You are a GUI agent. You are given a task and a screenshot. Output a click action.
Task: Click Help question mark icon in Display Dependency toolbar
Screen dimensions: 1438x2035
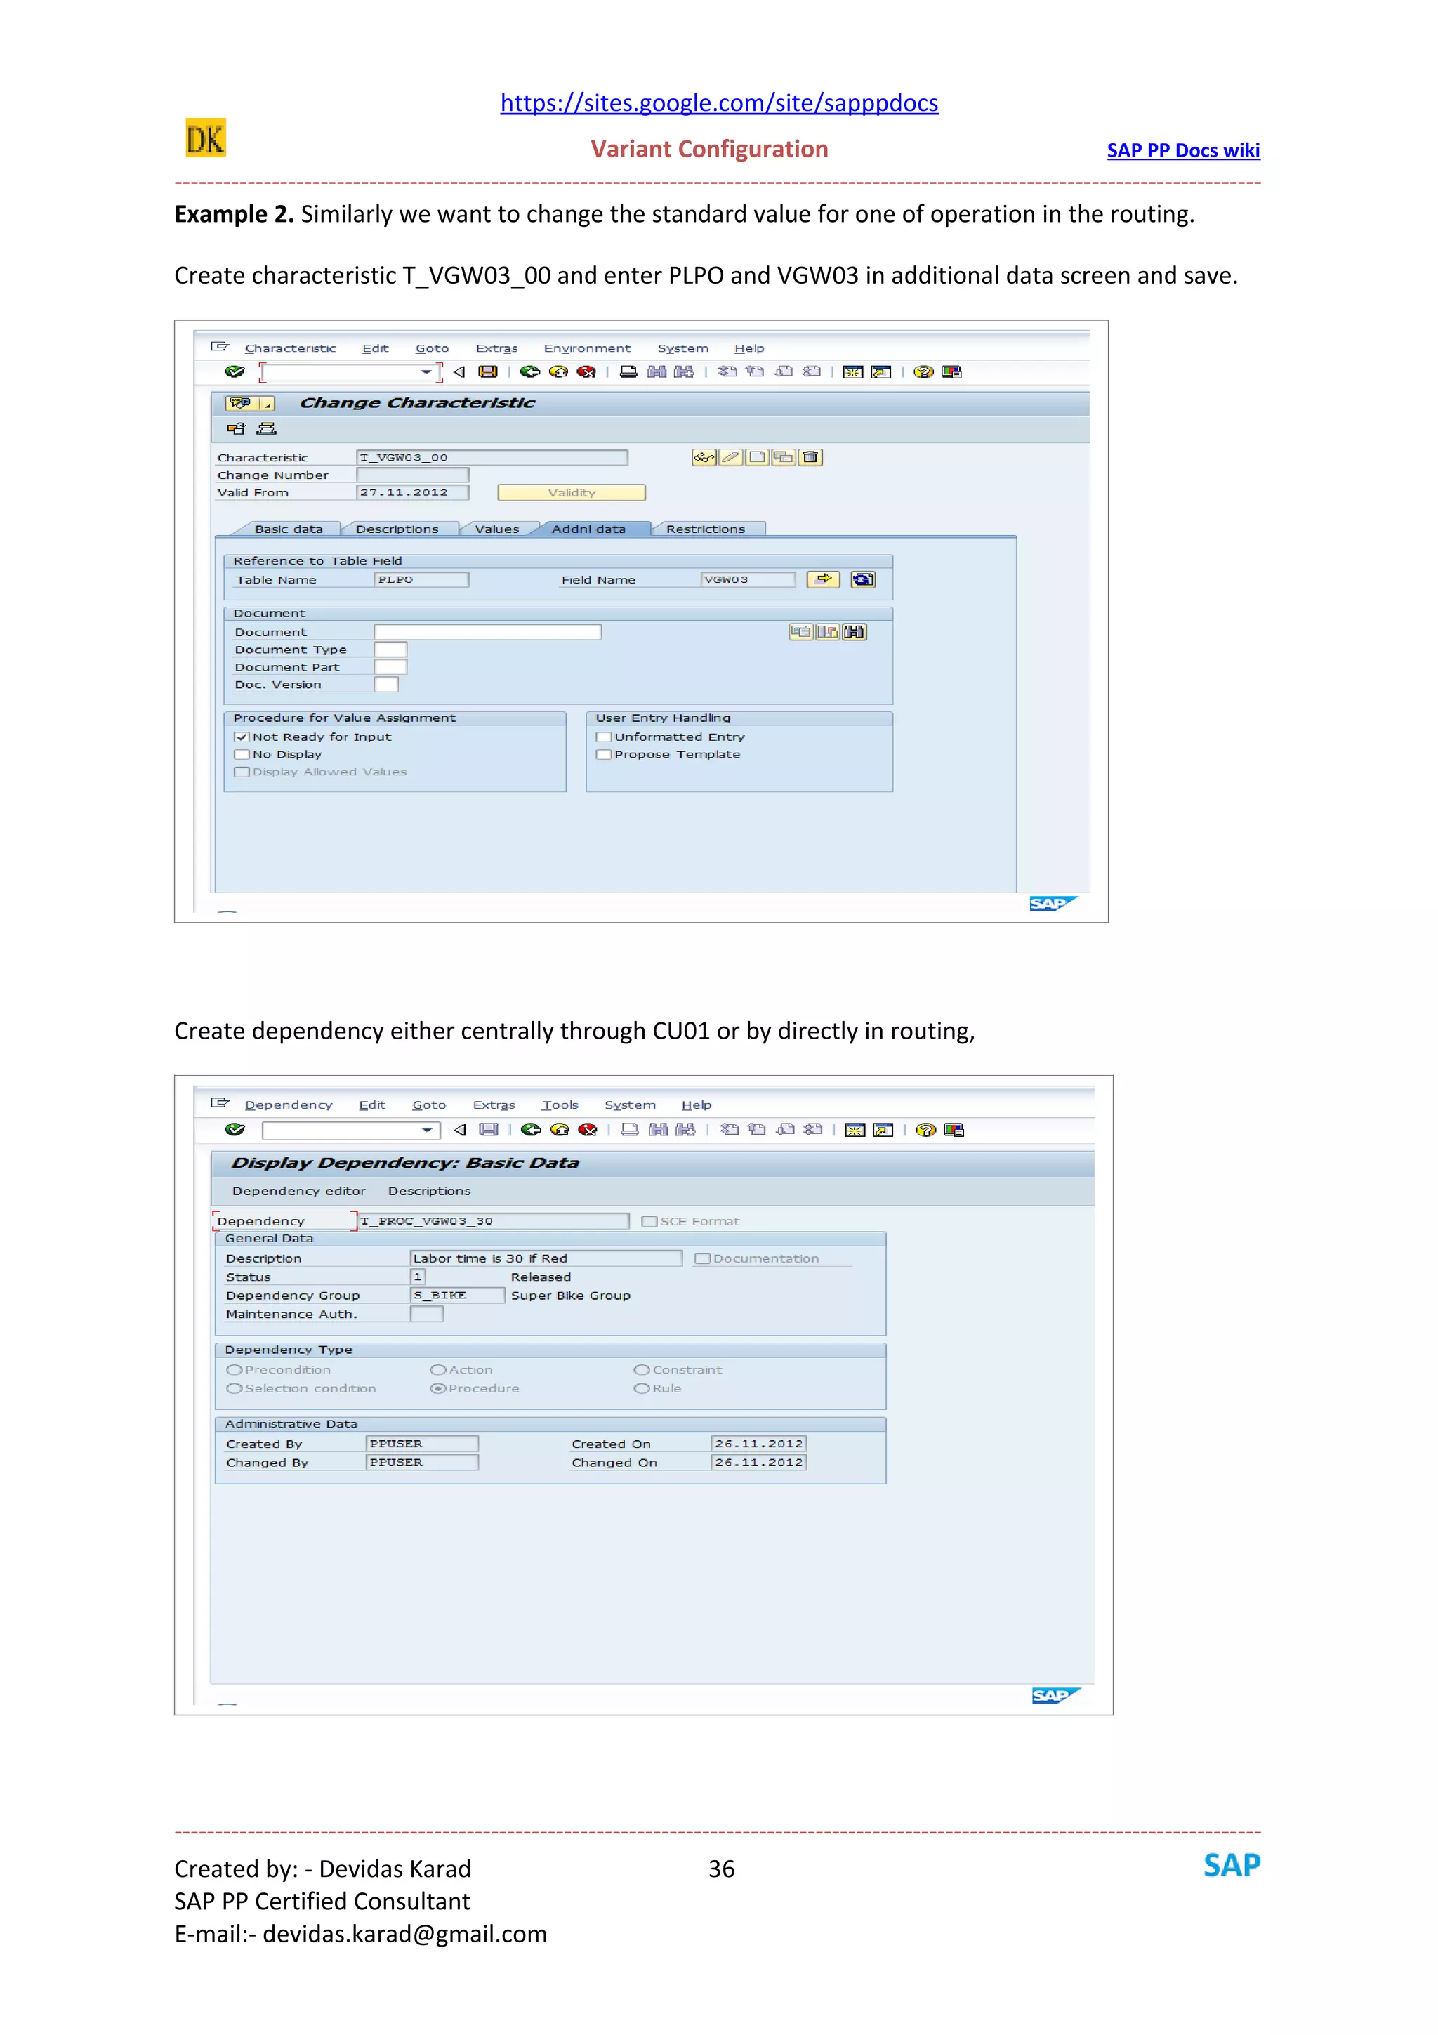coord(926,1129)
